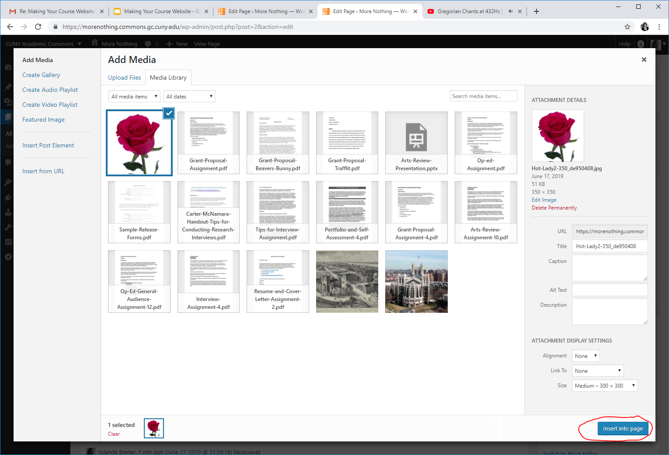Click the browser back arrow
This screenshot has height=455, width=669.
click(x=10, y=27)
